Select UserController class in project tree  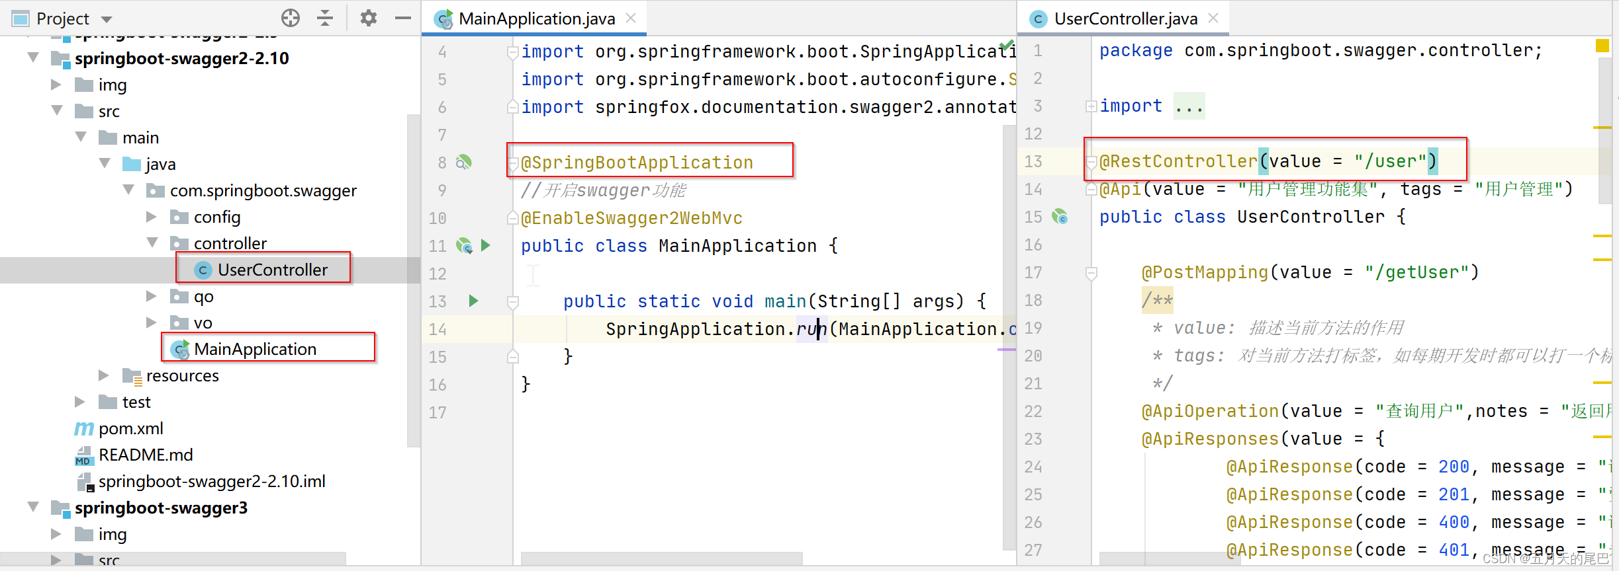coord(261,270)
